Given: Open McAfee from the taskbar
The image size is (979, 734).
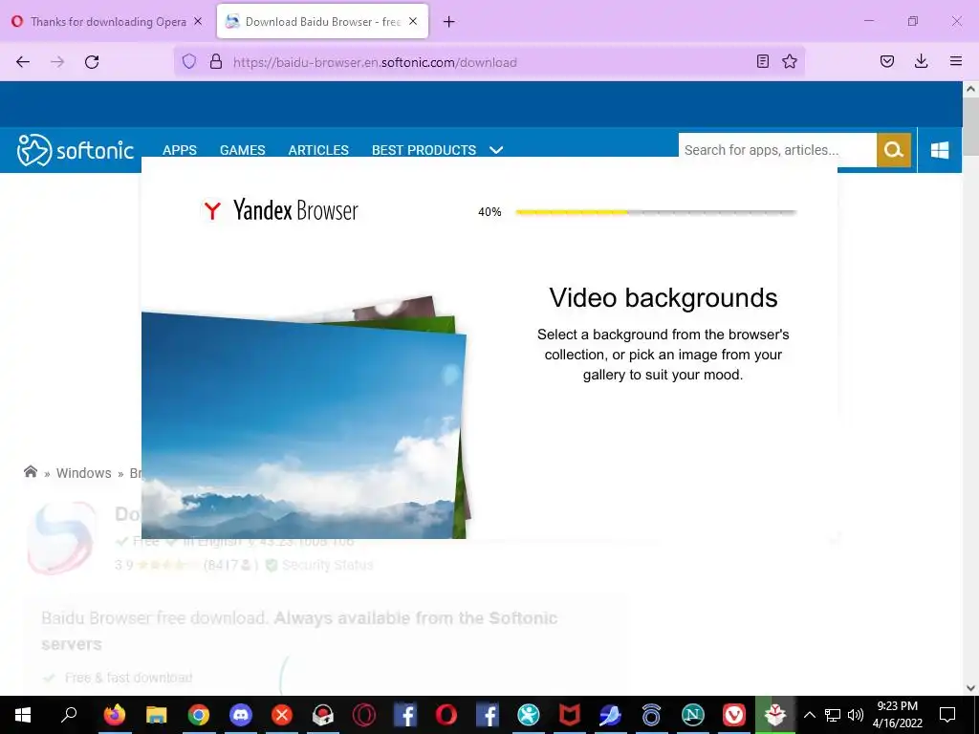Looking at the screenshot, I should (x=569, y=715).
